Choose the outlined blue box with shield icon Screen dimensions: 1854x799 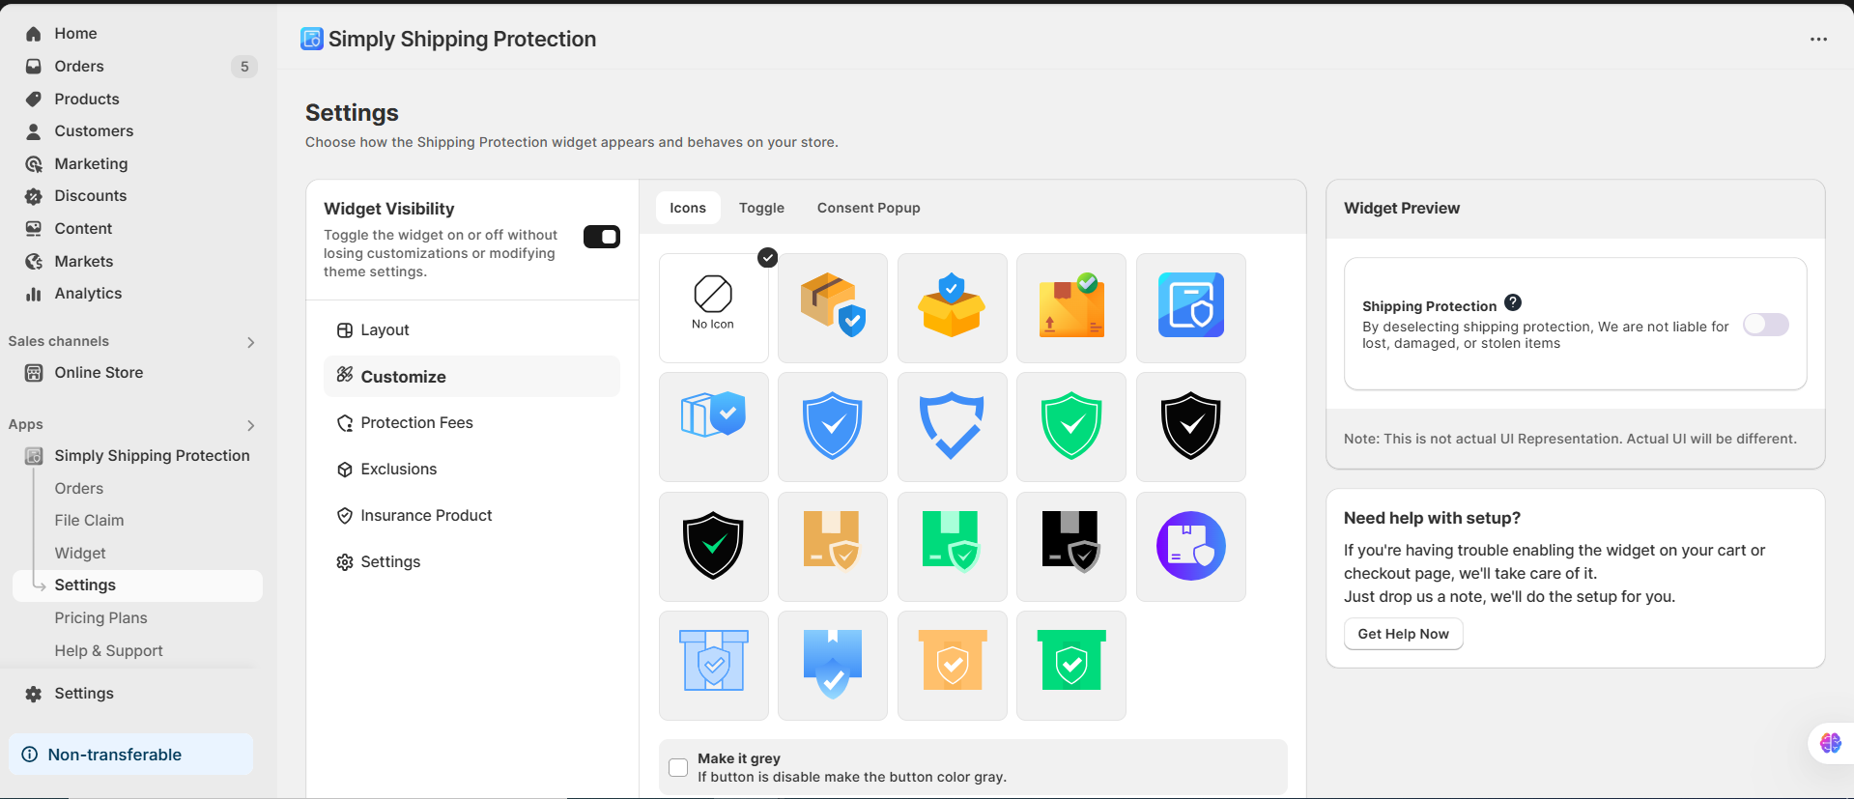pos(713,427)
